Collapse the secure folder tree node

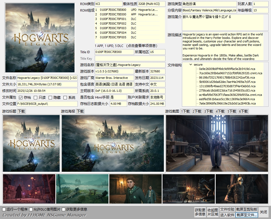[x=191, y=65]
